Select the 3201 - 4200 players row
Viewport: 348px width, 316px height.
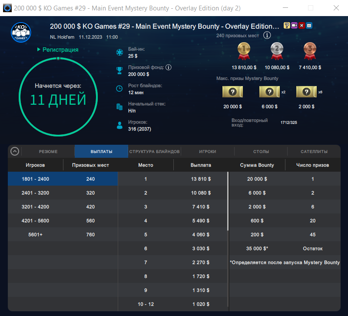coord(63,207)
